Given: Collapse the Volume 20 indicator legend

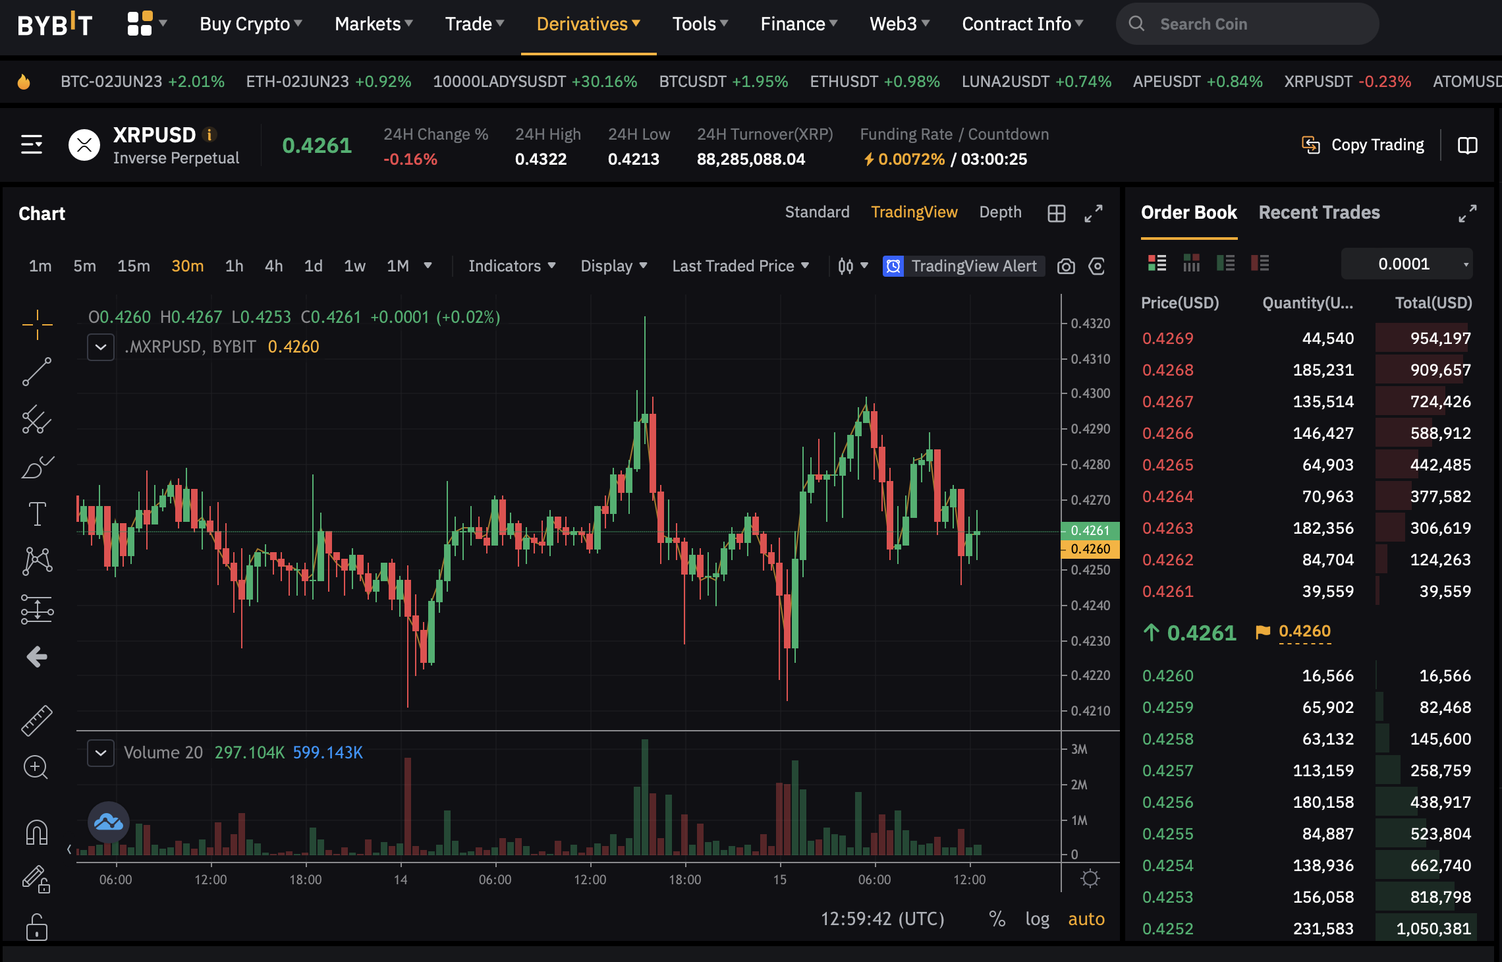Looking at the screenshot, I should 101,752.
